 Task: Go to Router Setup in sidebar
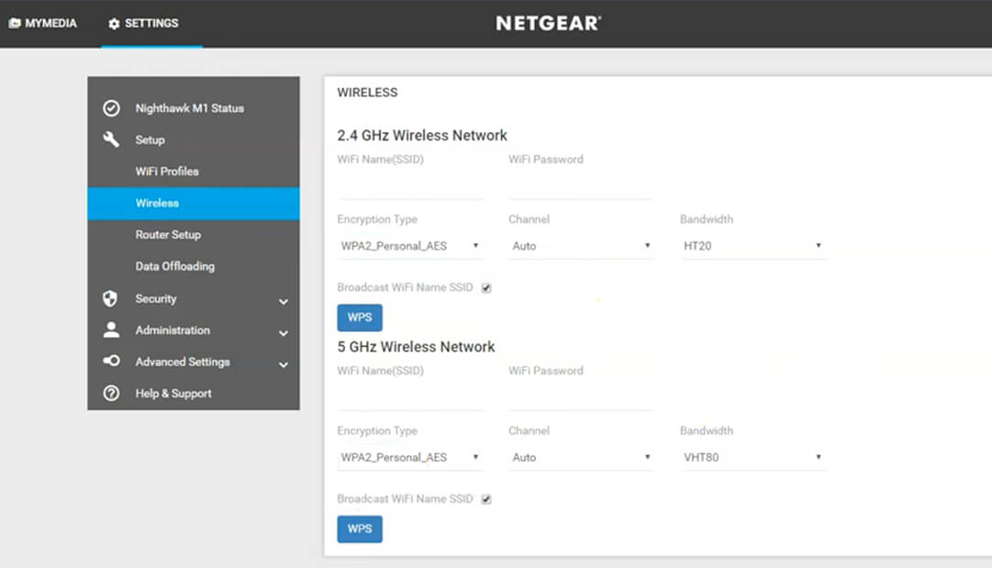click(168, 235)
